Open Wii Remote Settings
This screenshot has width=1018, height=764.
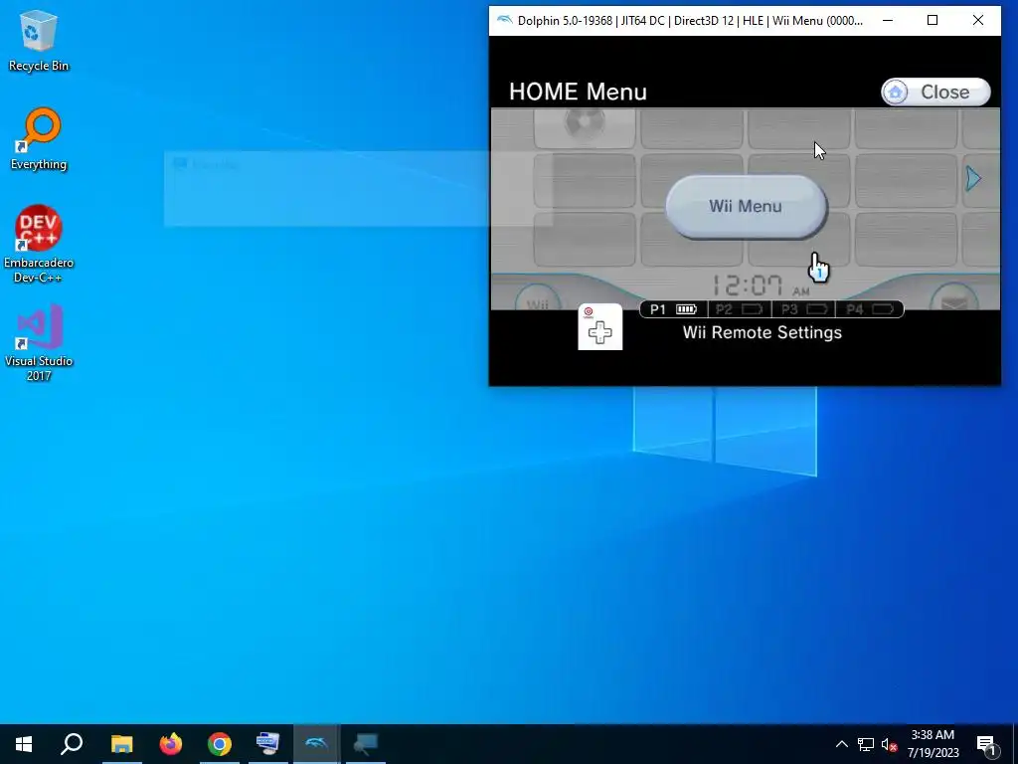click(x=763, y=332)
